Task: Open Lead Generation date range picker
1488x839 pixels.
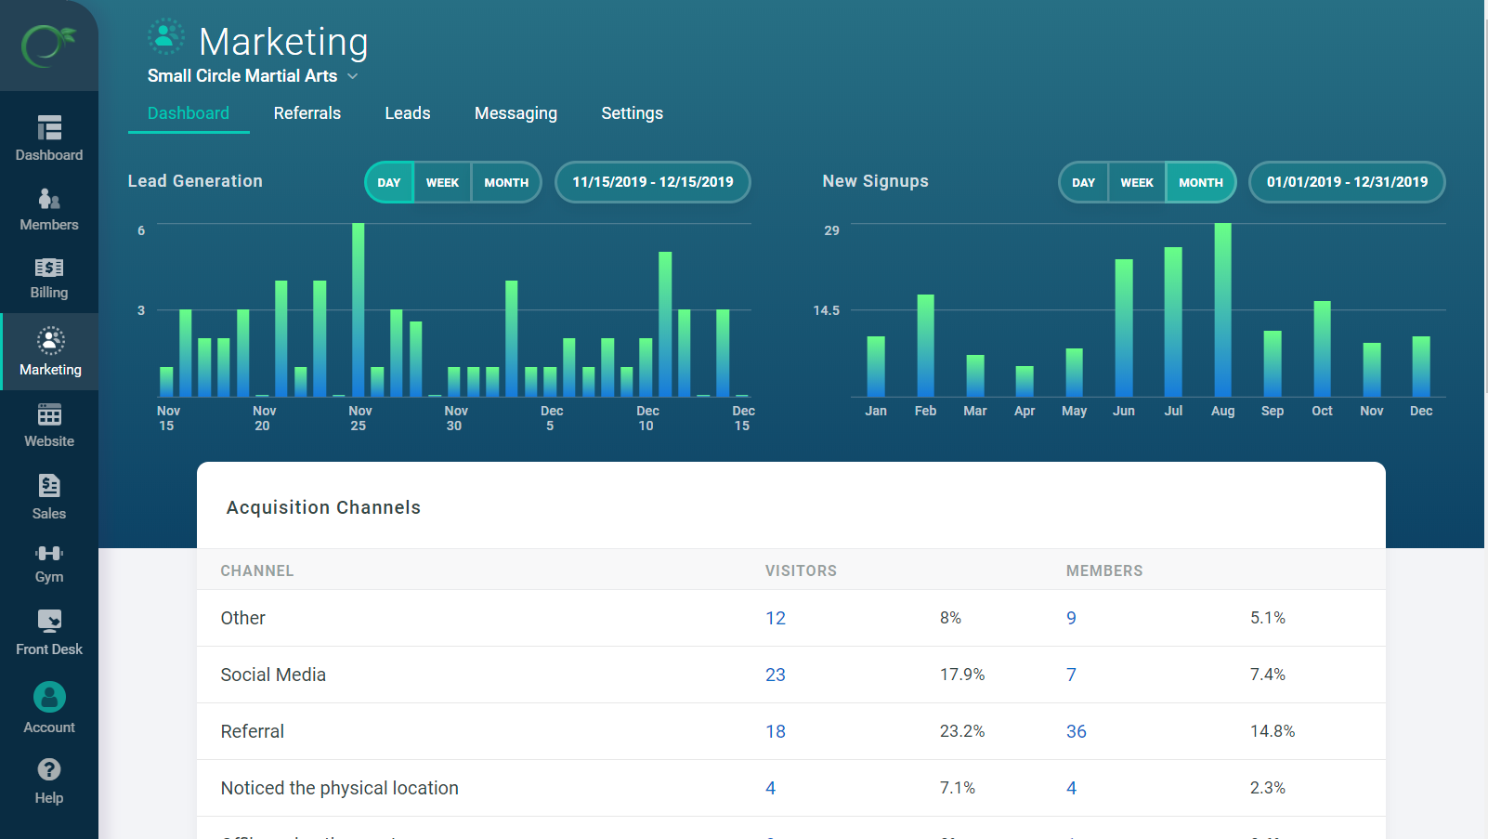Action: click(x=652, y=182)
